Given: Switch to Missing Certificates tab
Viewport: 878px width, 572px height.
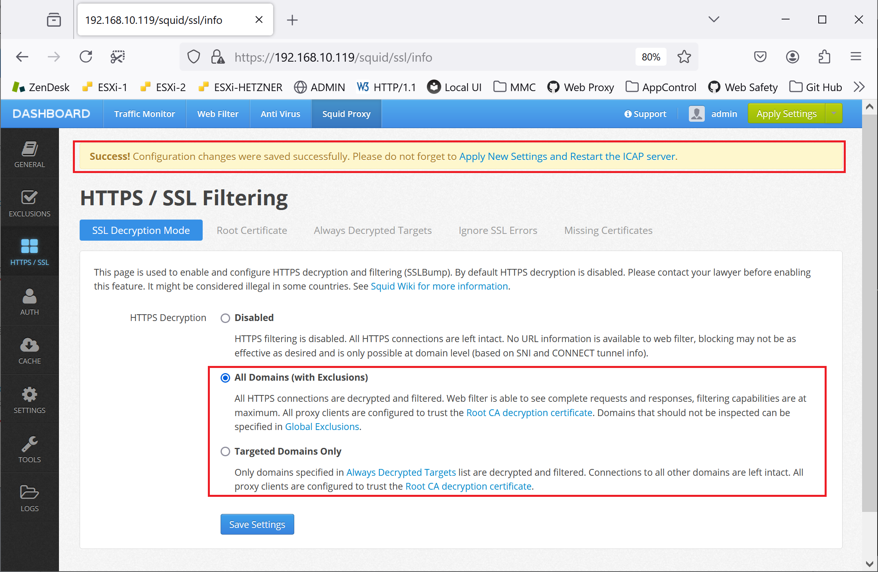Looking at the screenshot, I should pyautogui.click(x=608, y=230).
